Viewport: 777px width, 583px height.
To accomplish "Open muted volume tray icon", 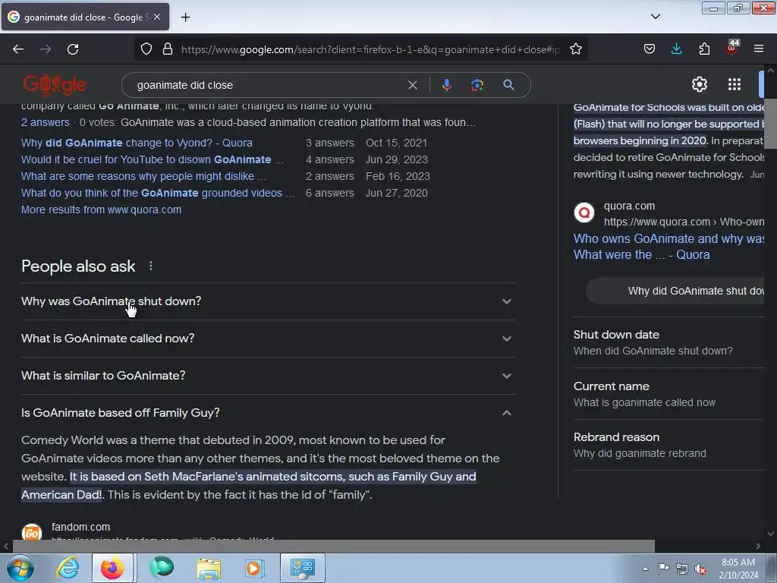I will coord(700,569).
